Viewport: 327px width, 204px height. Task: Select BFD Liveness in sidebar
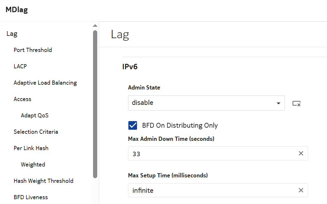[31, 197]
